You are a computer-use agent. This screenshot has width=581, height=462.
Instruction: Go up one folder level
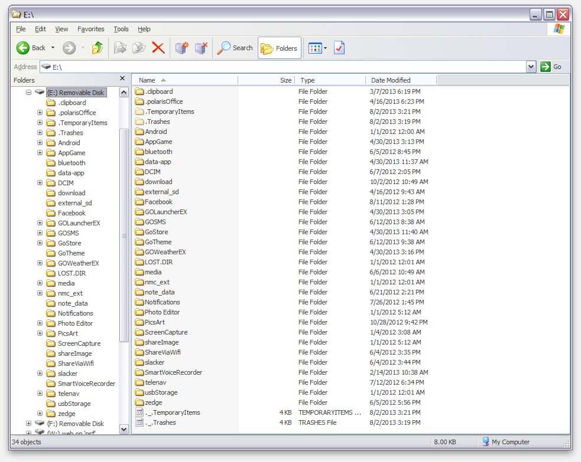click(x=98, y=48)
